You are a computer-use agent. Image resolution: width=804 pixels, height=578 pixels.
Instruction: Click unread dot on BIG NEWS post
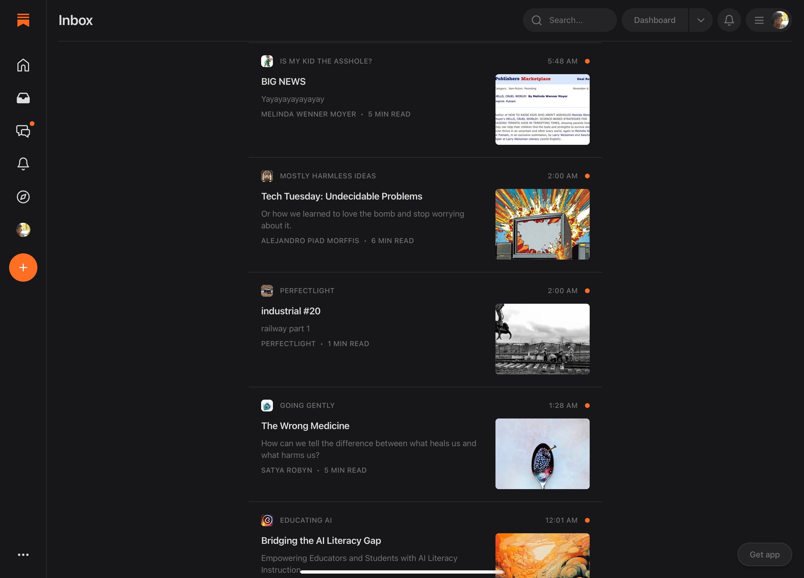point(587,61)
